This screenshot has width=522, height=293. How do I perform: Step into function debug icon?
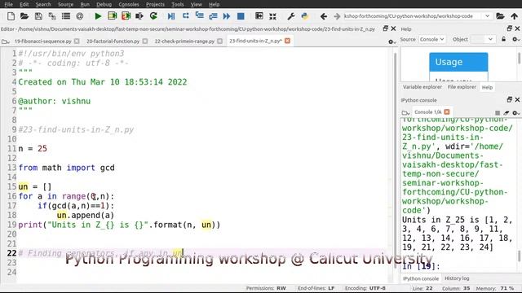(199, 16)
